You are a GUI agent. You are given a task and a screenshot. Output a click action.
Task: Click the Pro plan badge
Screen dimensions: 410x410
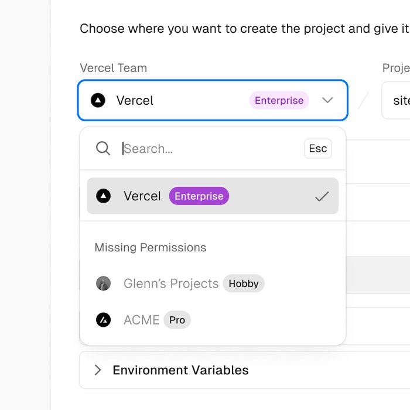[x=177, y=320]
